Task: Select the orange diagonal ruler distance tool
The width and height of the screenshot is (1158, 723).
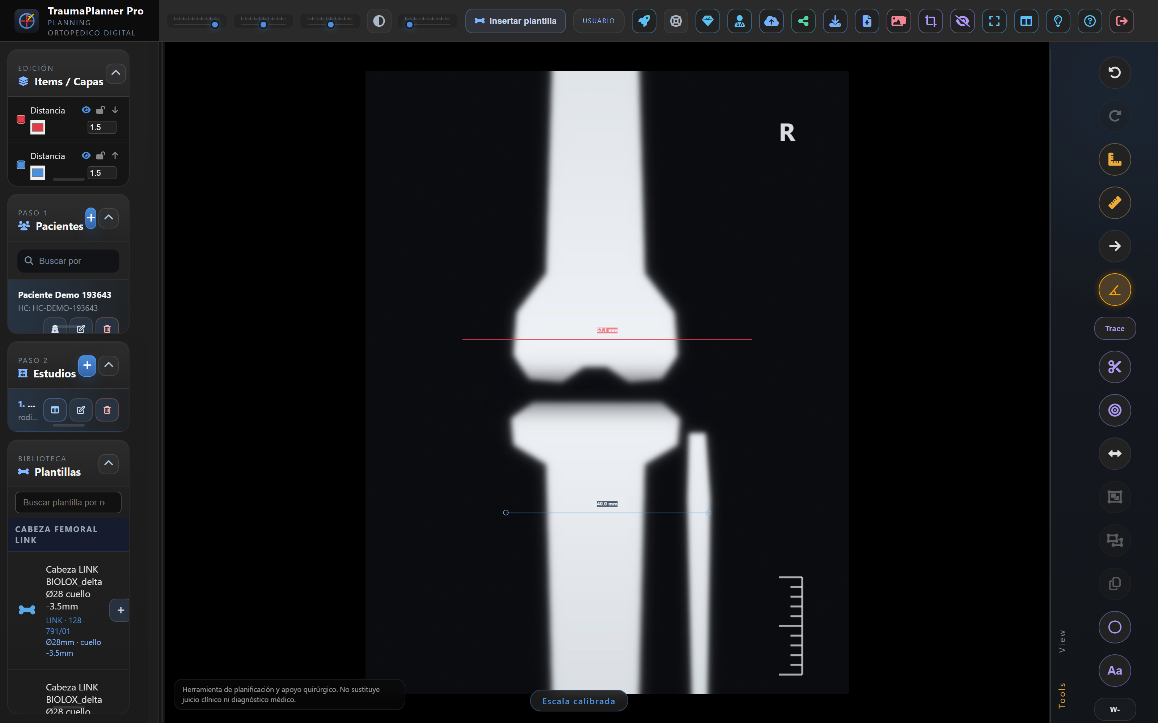Action: click(1115, 203)
